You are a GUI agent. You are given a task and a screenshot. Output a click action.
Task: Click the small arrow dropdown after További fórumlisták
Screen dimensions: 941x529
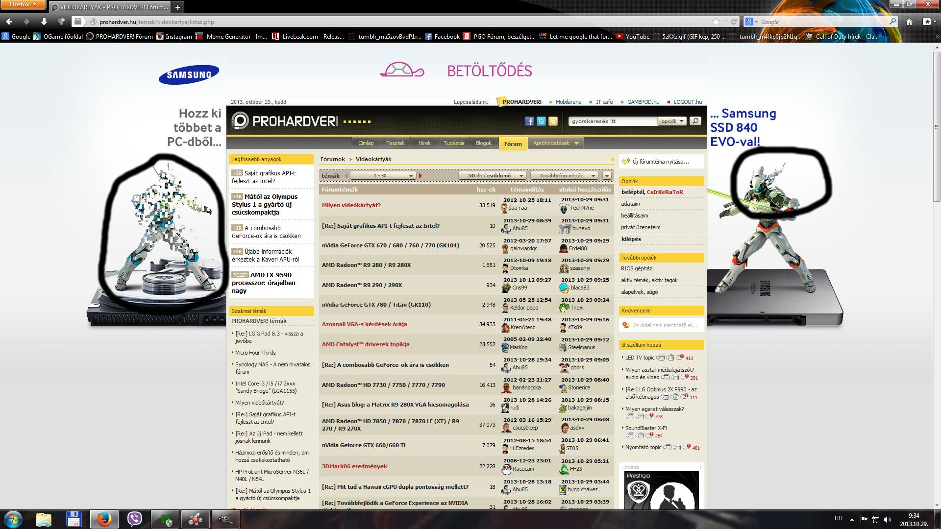coord(607,175)
